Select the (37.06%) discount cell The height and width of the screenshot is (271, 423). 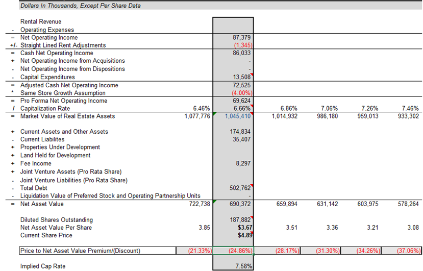(402, 251)
